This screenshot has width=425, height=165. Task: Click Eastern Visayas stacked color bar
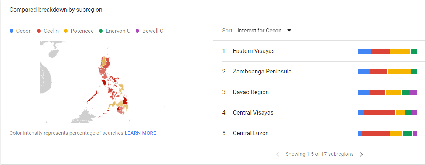(x=387, y=51)
